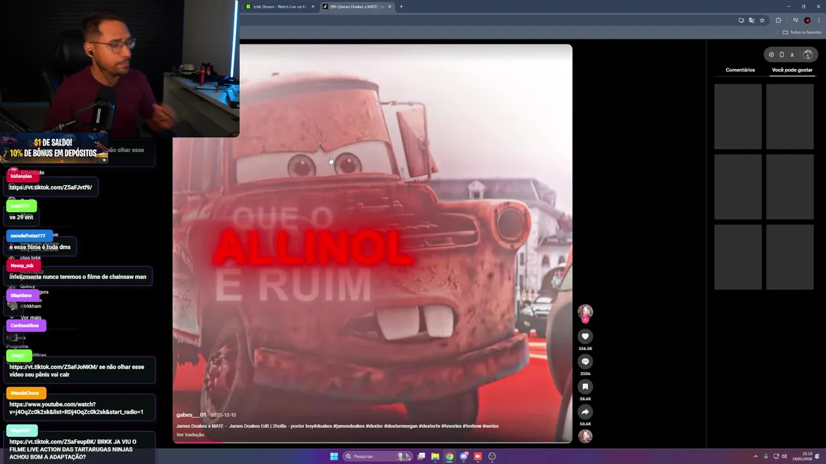Image resolution: width=826 pixels, height=464 pixels.
Task: Open the clock showing 21:10
Action: pos(803,456)
